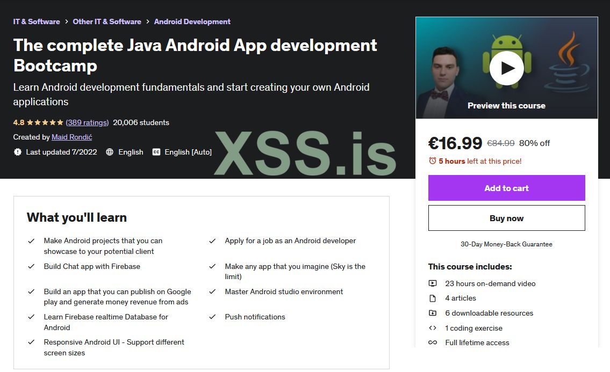Screen dimensions: 610x372
Task: Open the 389 ratings link
Action: pyautogui.click(x=87, y=122)
